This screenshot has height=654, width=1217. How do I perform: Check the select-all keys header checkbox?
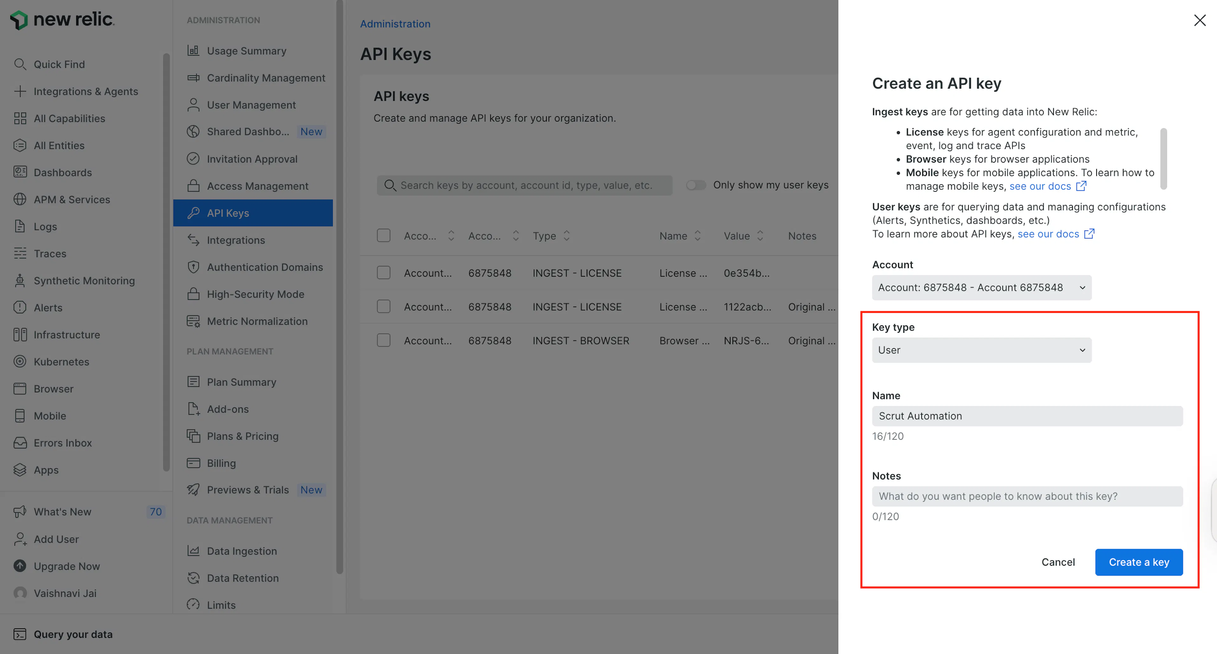[x=383, y=236]
